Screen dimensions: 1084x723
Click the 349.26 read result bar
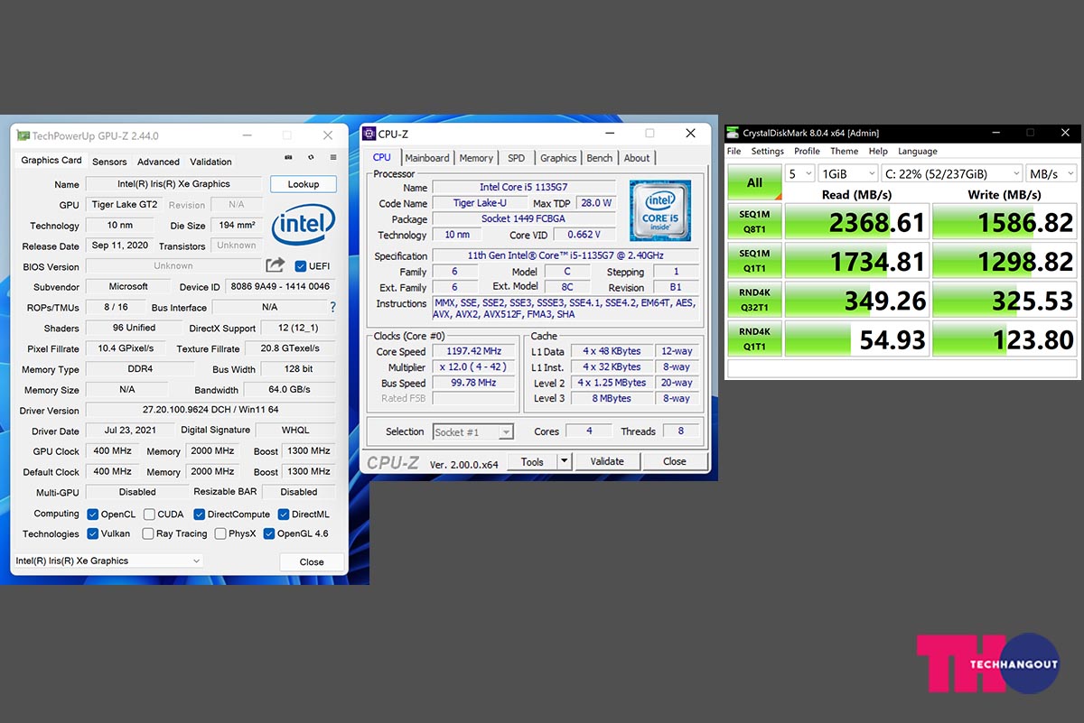[856, 300]
